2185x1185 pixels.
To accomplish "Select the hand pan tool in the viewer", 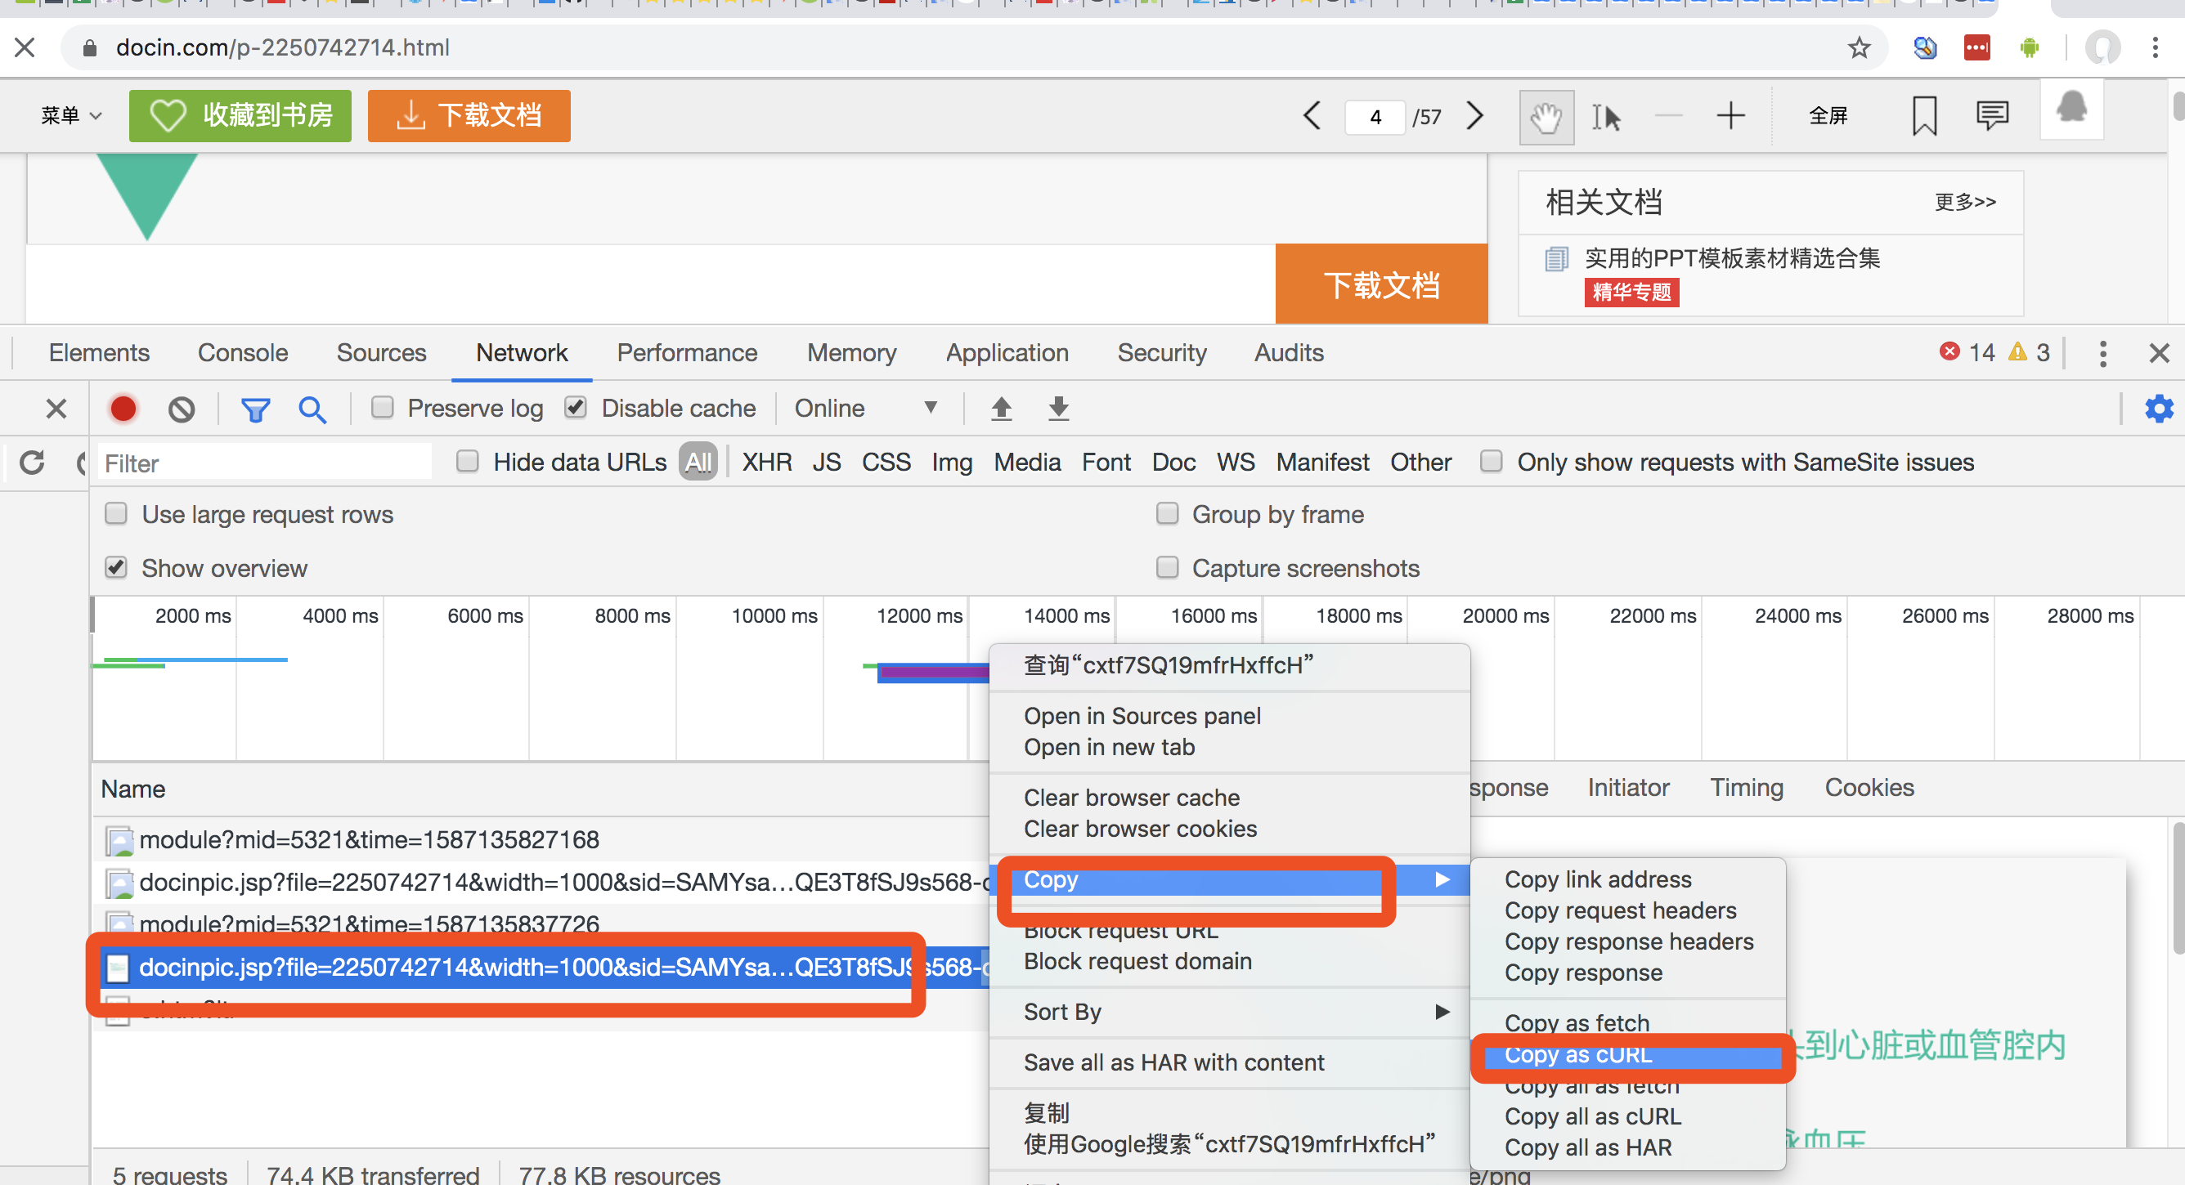I will [x=1546, y=116].
